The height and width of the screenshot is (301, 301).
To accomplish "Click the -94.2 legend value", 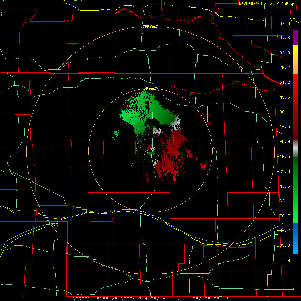I will tap(283, 231).
